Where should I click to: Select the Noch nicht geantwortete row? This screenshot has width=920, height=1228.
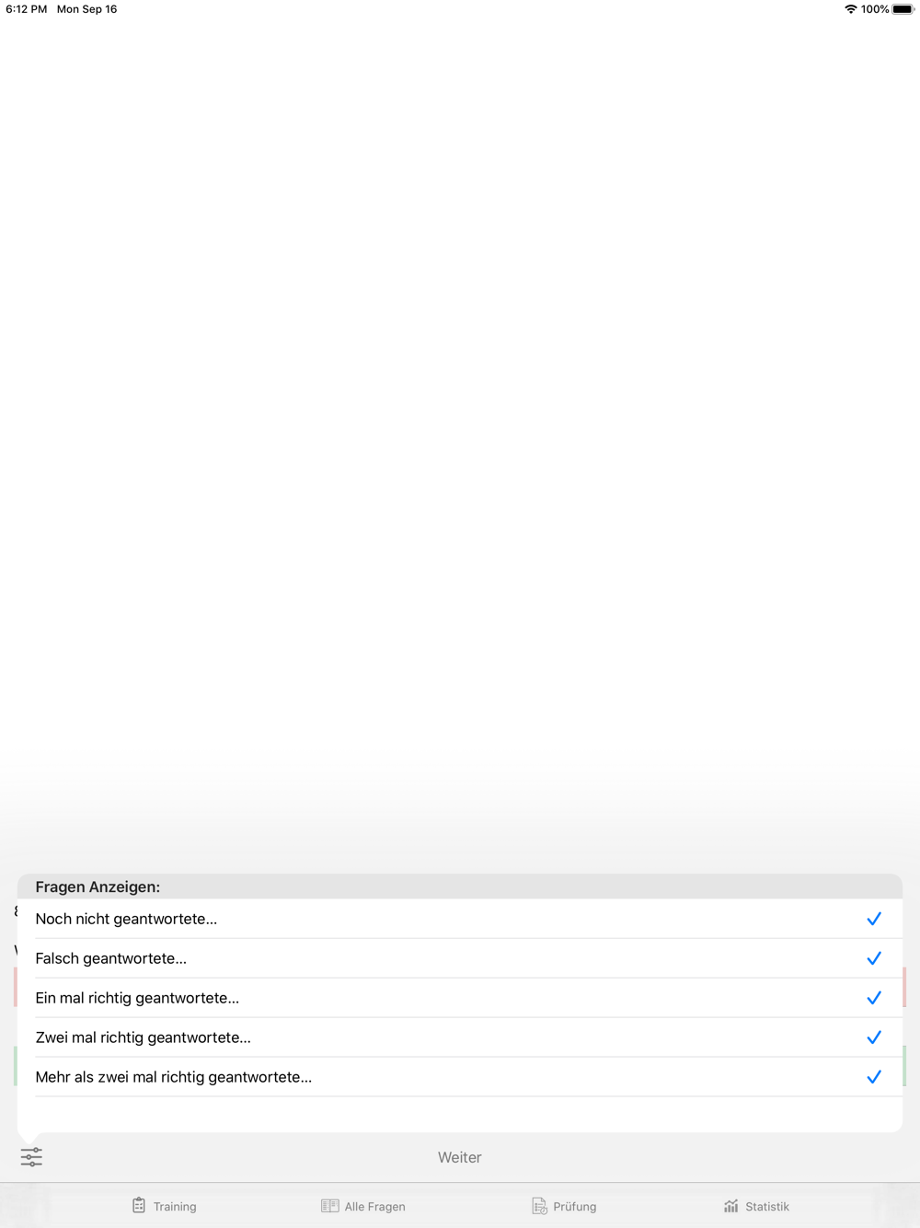pos(460,919)
